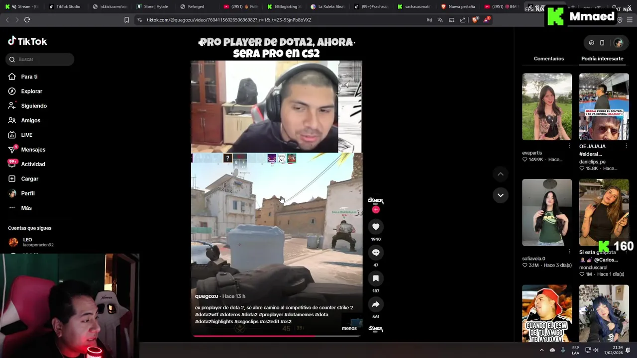Bookmark the video with save icon
The image size is (637, 358).
(x=376, y=278)
